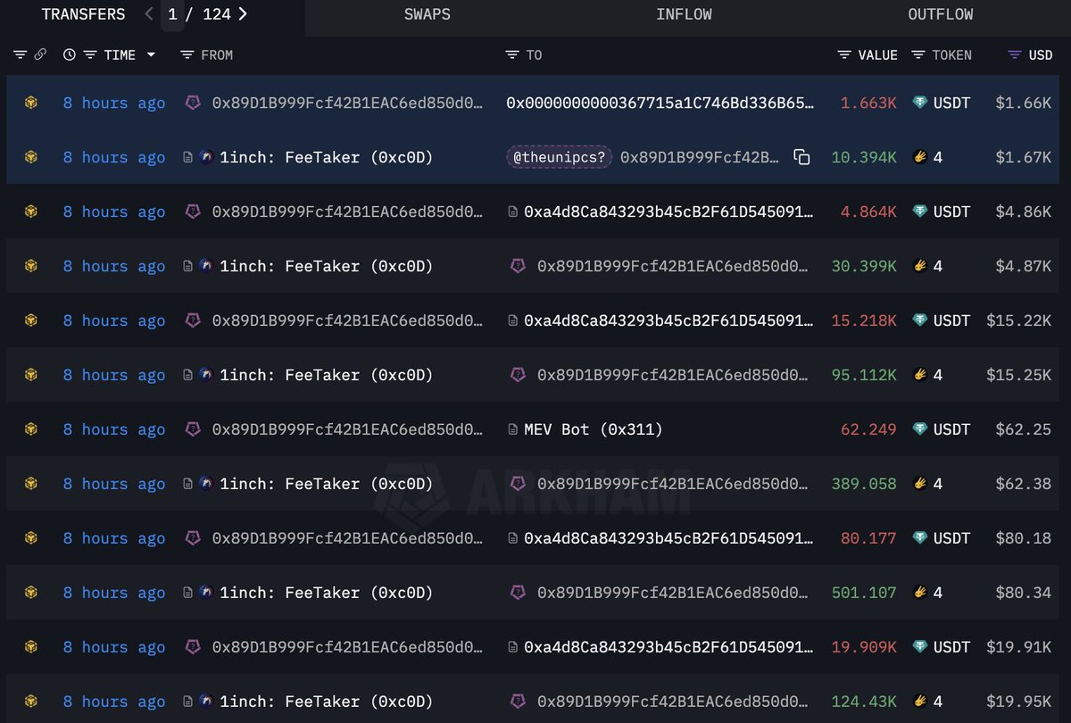Open the 8 hours ago link in the $19.95K row
This screenshot has width=1071, height=723.
point(113,702)
